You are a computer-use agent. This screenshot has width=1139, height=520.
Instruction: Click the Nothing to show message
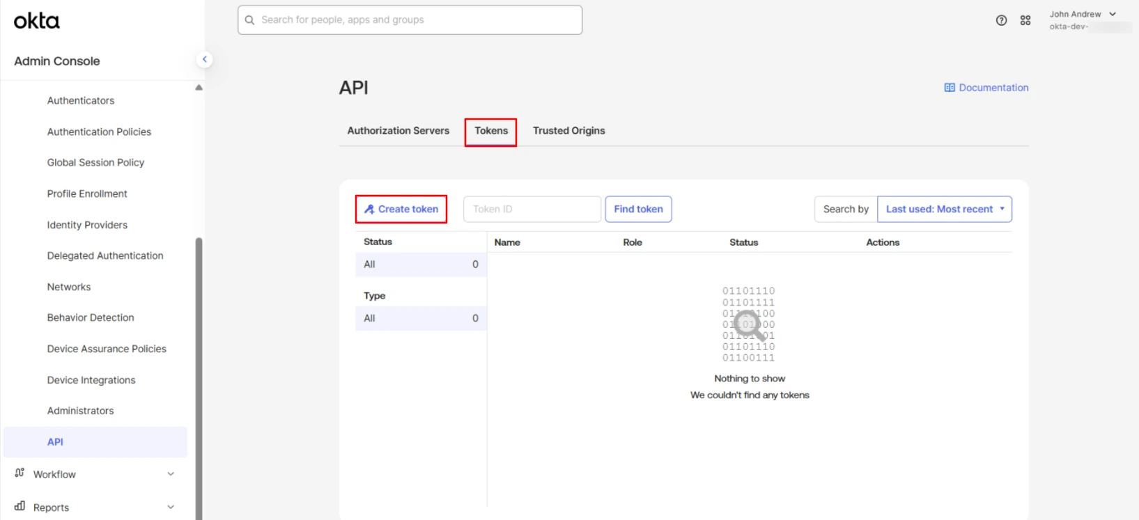[x=750, y=379]
